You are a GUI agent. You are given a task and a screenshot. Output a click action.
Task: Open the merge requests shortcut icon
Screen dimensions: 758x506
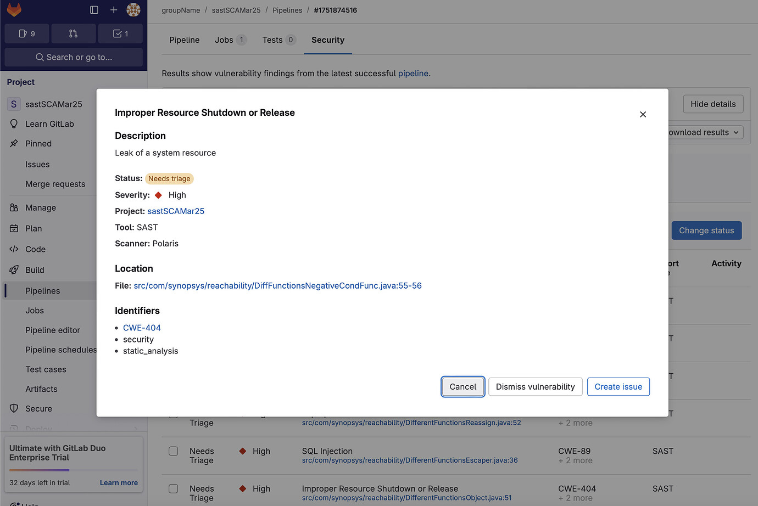(x=74, y=33)
